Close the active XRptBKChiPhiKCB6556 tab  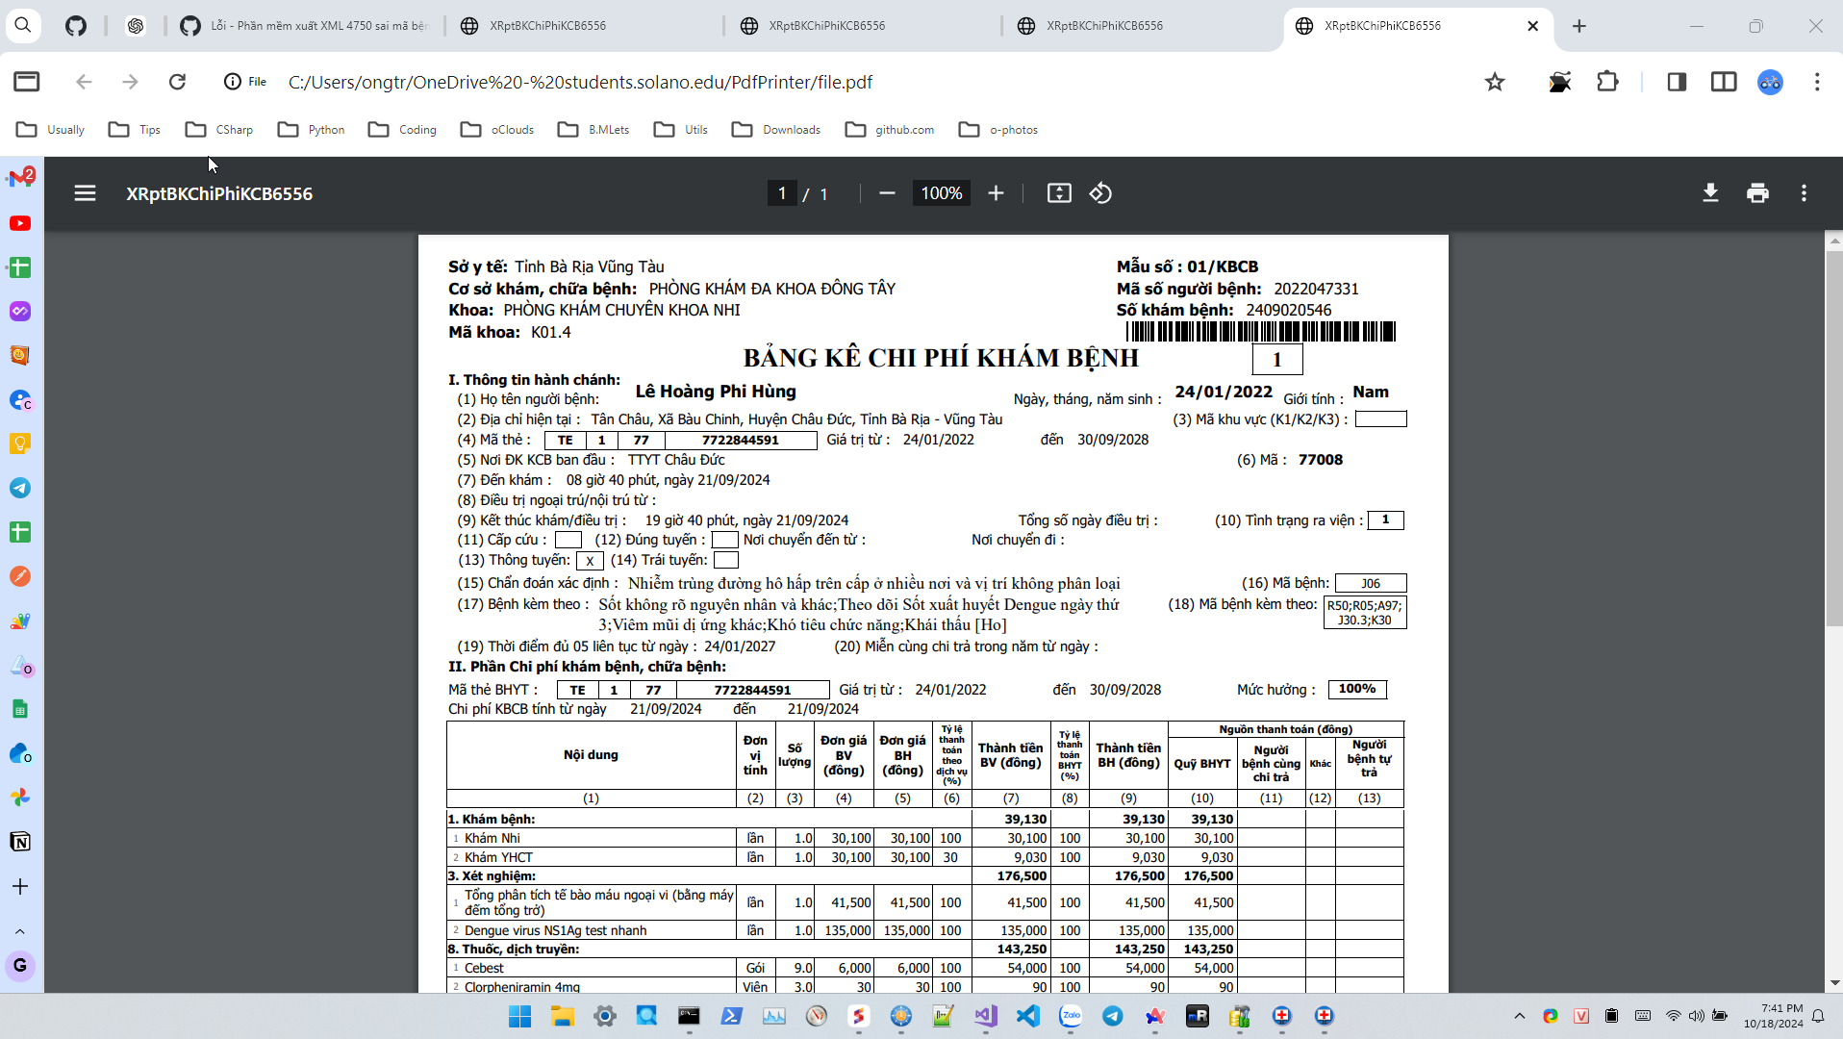pyautogui.click(x=1533, y=26)
